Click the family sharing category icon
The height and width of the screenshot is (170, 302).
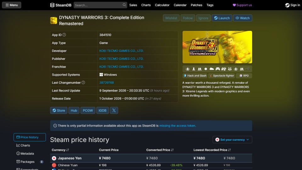[230, 69]
